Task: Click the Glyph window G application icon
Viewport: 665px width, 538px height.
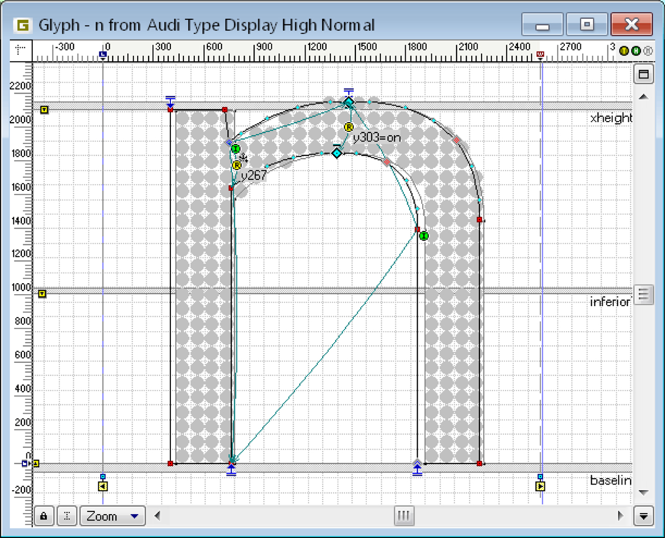Action: click(x=23, y=24)
